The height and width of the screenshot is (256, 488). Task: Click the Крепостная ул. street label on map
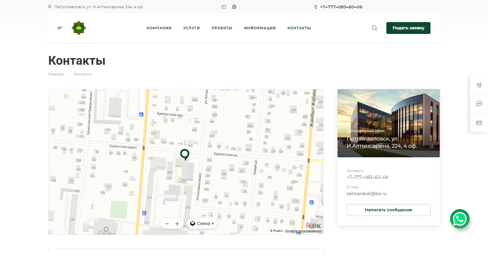[226, 154]
